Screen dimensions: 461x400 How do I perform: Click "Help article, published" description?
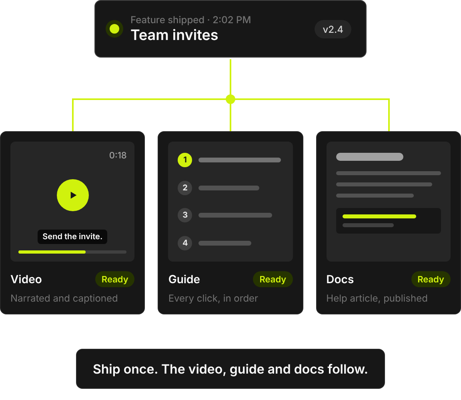(377, 298)
